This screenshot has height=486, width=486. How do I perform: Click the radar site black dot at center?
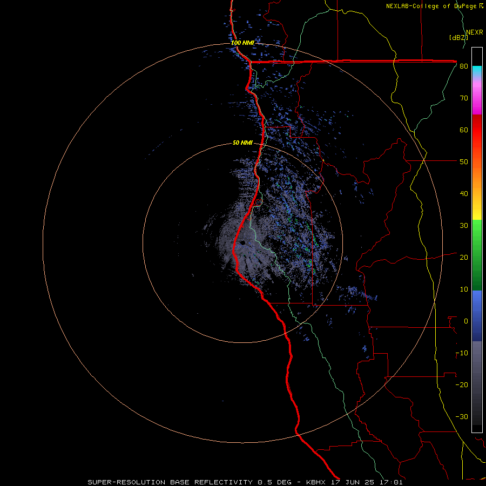click(x=242, y=242)
